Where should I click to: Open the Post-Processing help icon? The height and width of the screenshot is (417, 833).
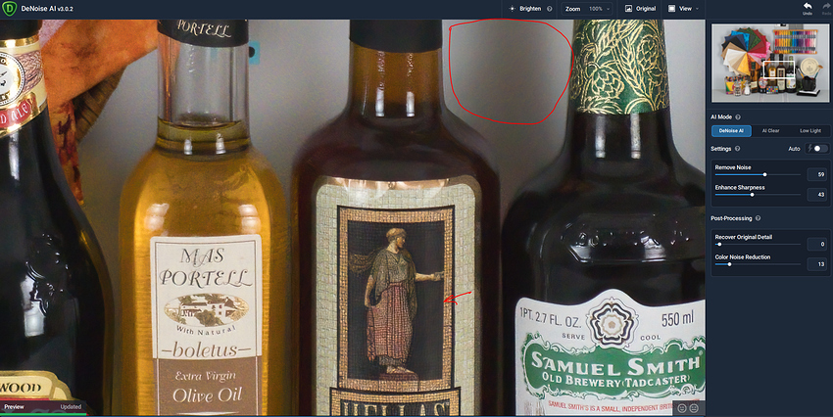[759, 218]
